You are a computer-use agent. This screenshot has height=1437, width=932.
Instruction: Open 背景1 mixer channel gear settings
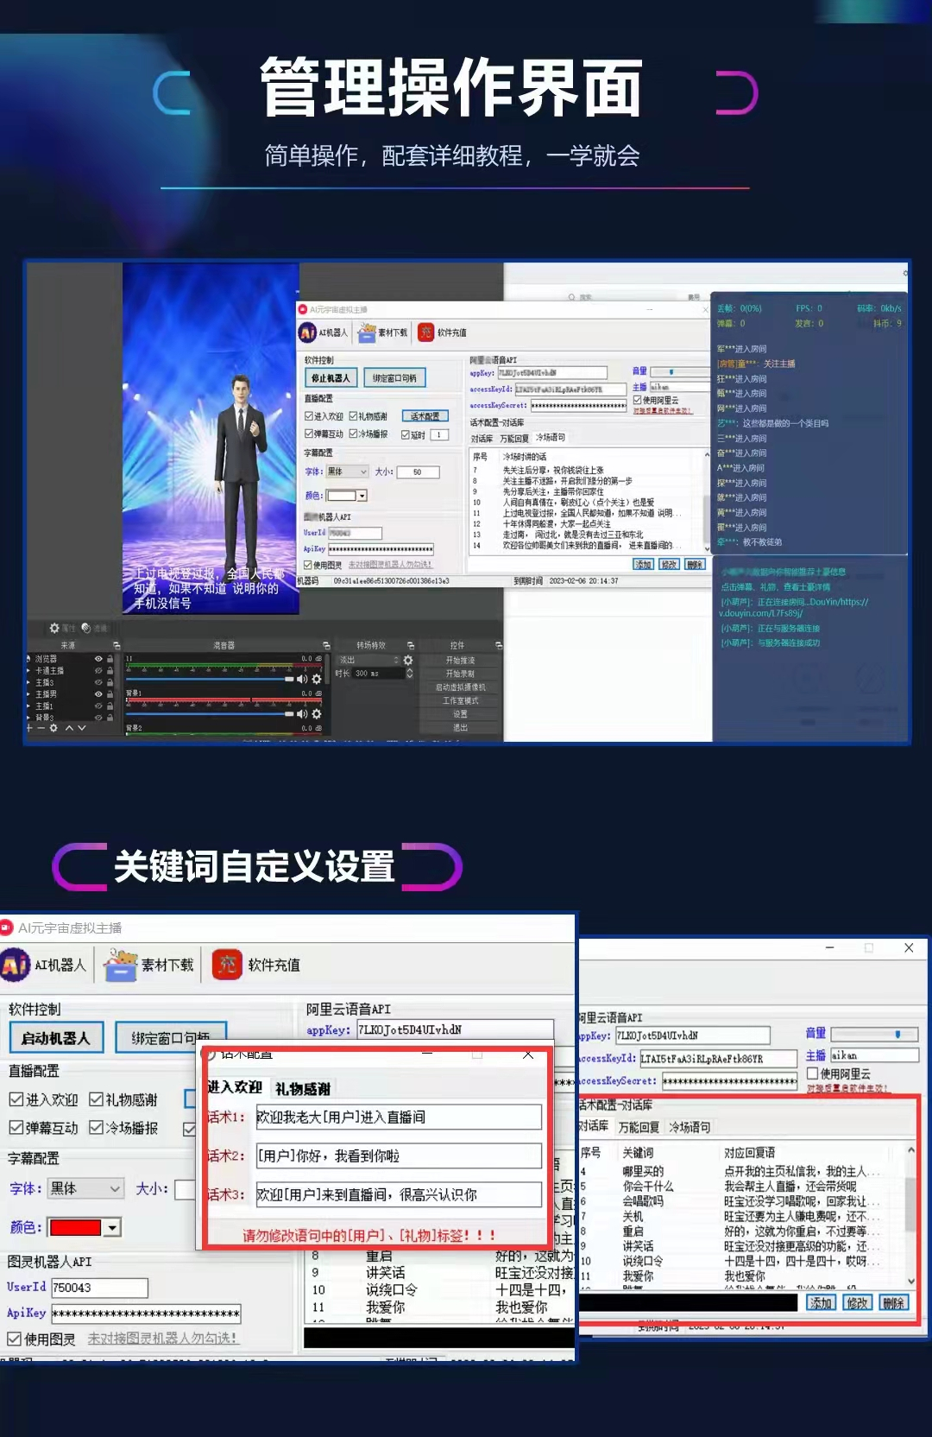[317, 714]
